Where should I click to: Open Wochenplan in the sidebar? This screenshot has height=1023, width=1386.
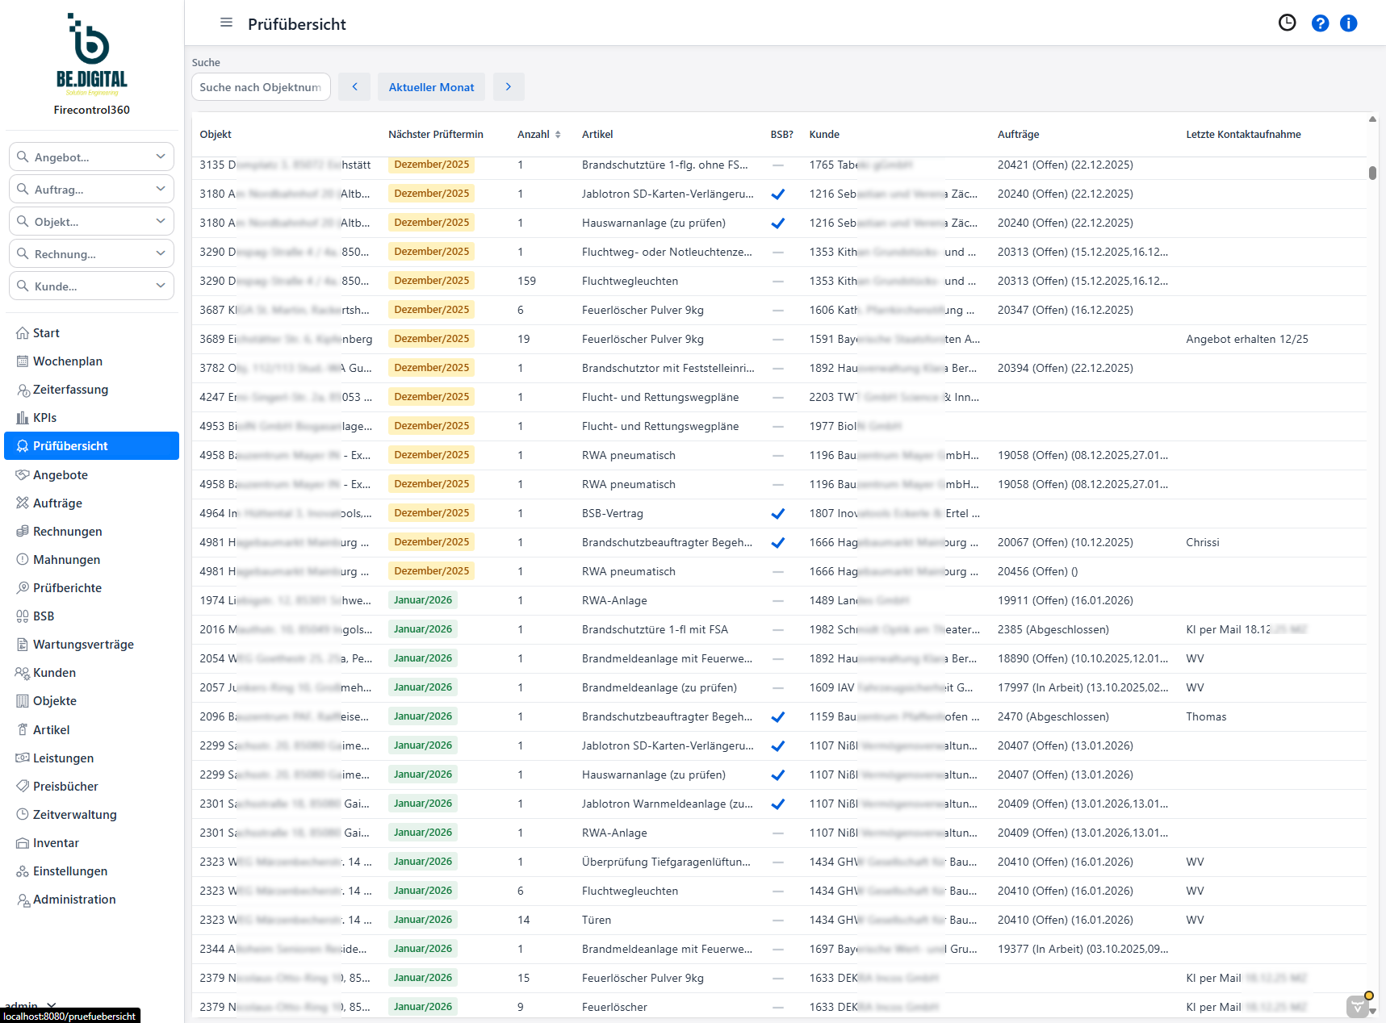68,361
